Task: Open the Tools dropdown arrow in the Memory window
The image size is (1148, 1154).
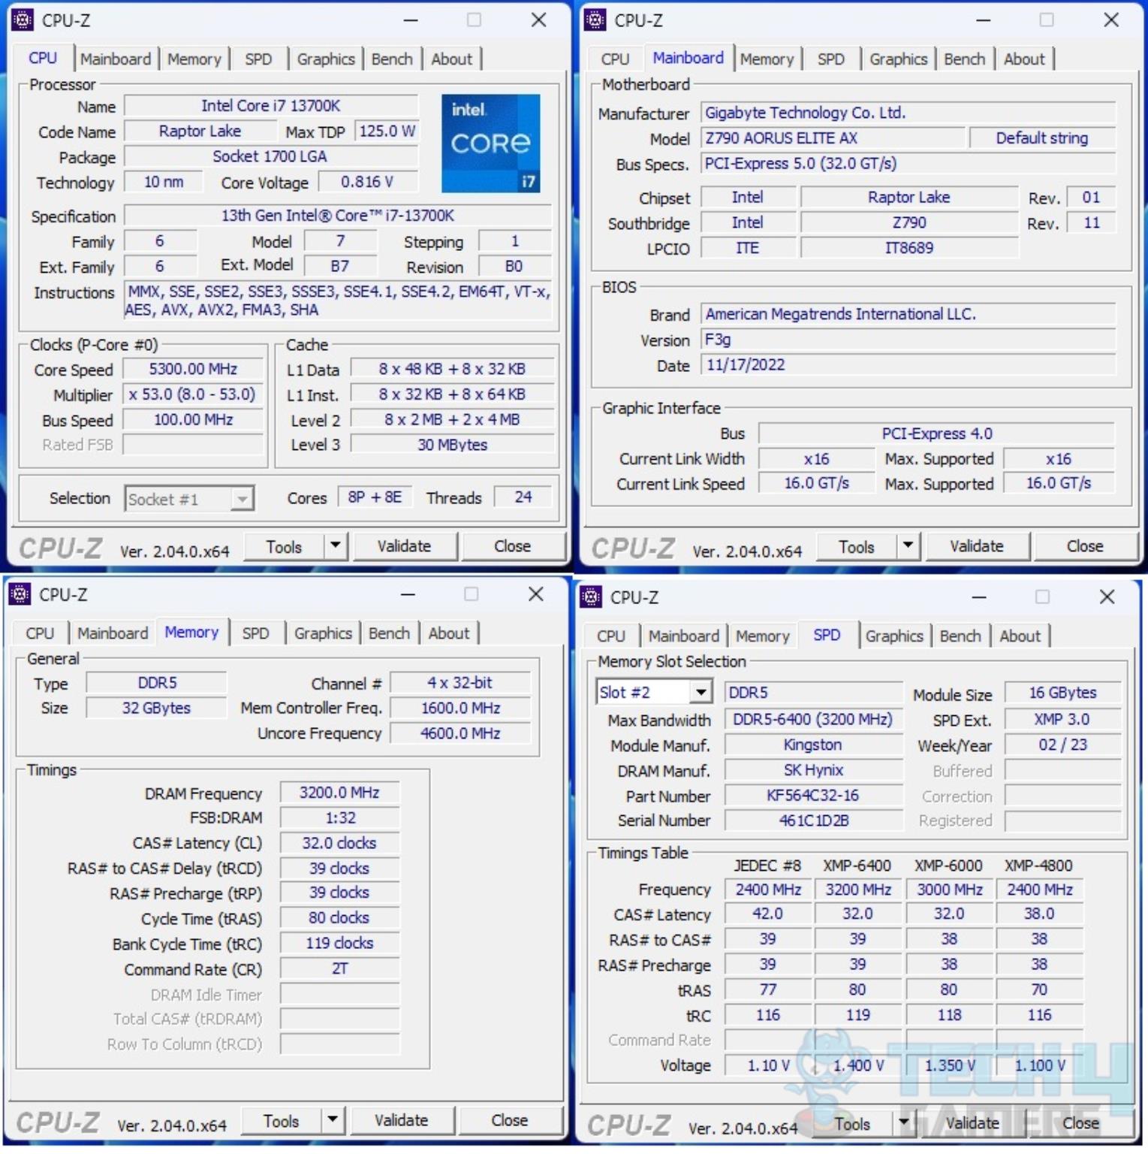Action: tap(333, 1120)
